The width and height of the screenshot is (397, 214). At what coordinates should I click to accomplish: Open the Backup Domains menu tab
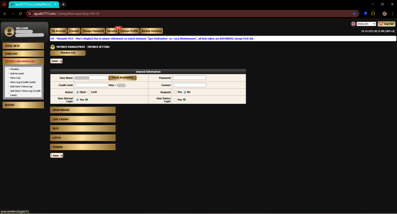pyautogui.click(x=151, y=31)
